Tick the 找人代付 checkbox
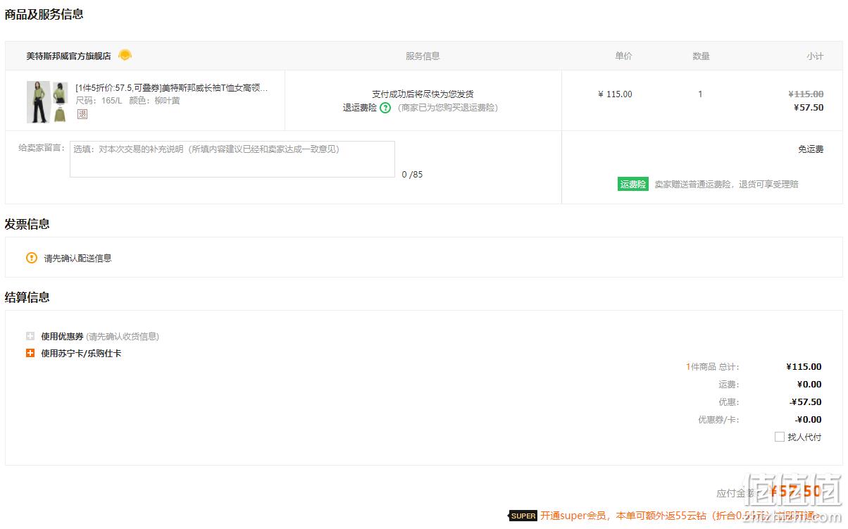 pyautogui.click(x=780, y=437)
